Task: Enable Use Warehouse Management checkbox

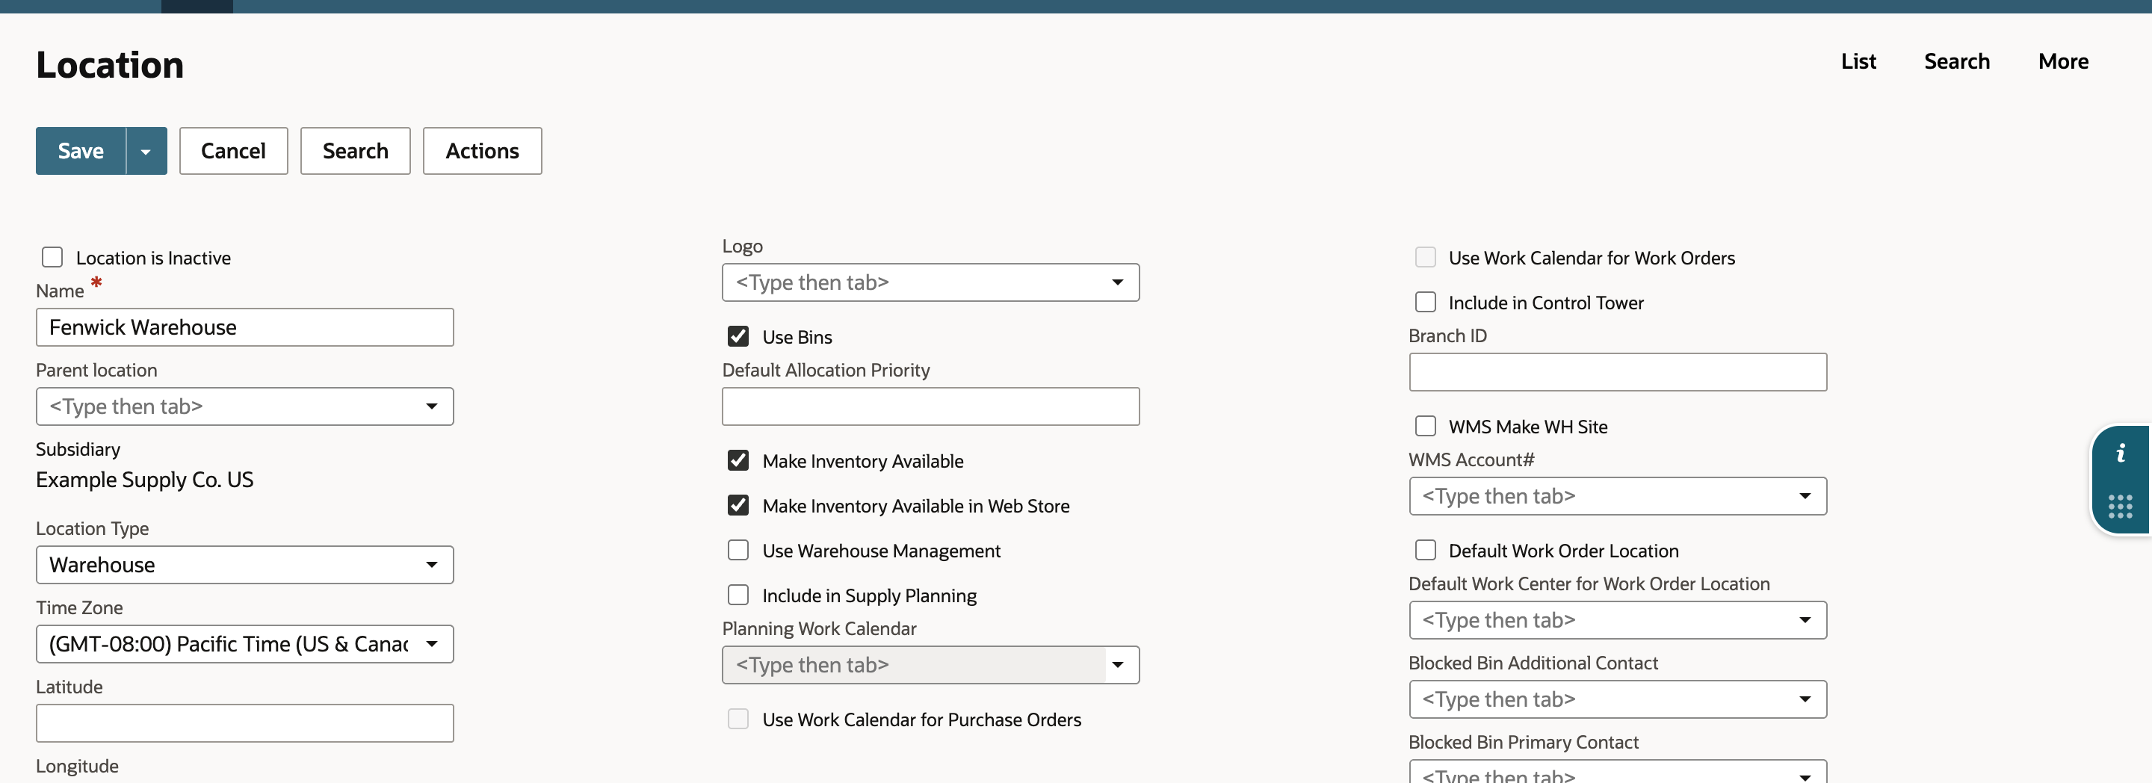Action: pos(738,550)
